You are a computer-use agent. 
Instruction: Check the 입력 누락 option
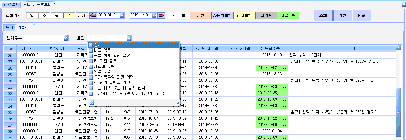coord(91,72)
